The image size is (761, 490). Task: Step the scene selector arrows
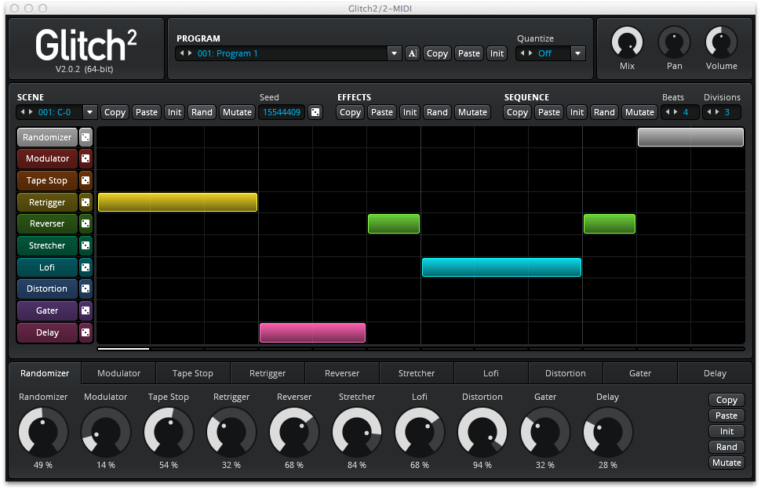26,112
